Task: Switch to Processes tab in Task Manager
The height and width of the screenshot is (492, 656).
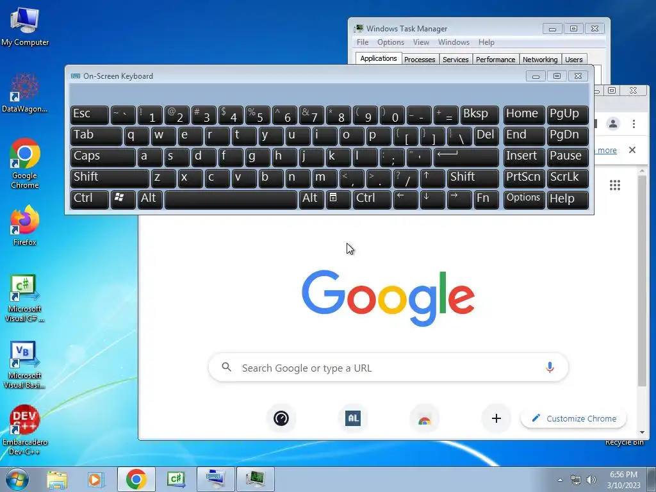Action: (420, 60)
